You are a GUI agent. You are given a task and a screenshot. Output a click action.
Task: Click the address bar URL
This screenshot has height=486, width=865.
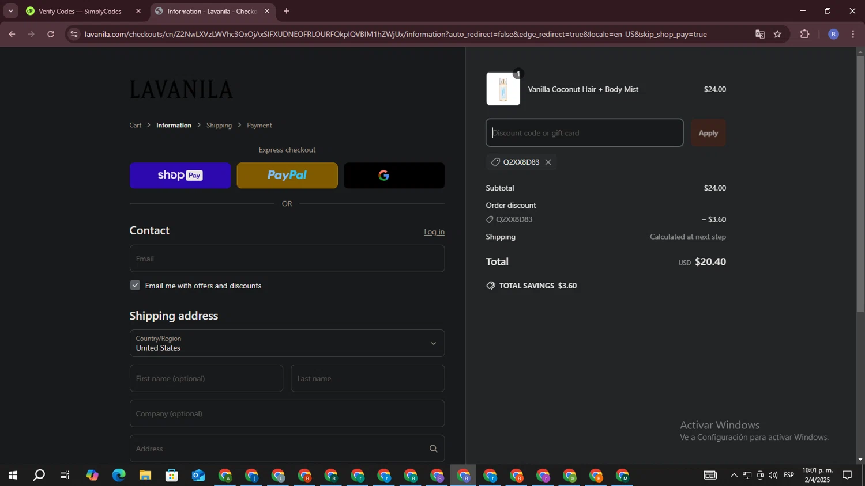click(396, 34)
